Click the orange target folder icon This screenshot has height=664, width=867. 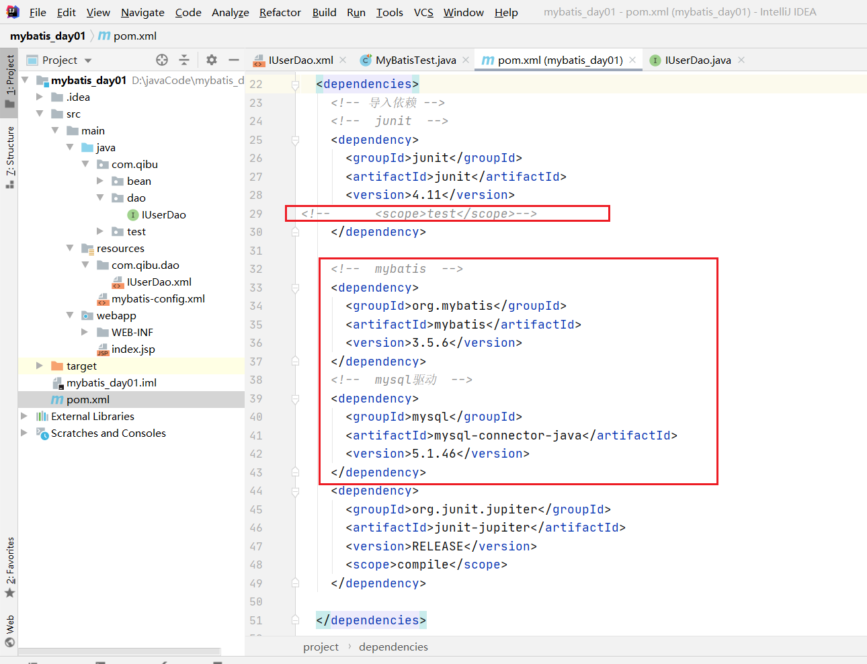point(57,366)
